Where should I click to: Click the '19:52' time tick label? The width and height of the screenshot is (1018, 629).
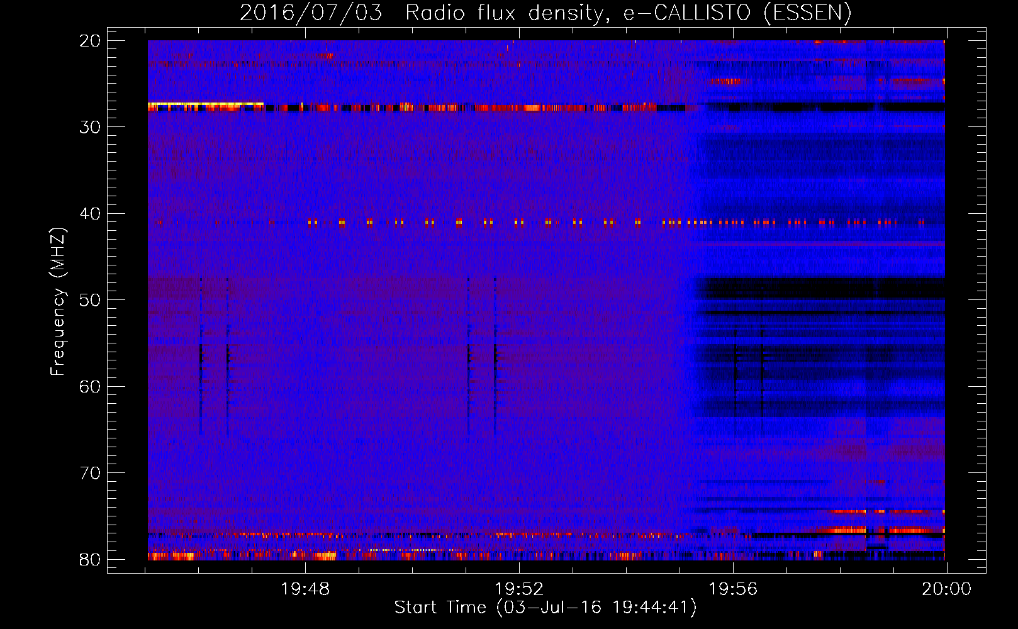(519, 589)
